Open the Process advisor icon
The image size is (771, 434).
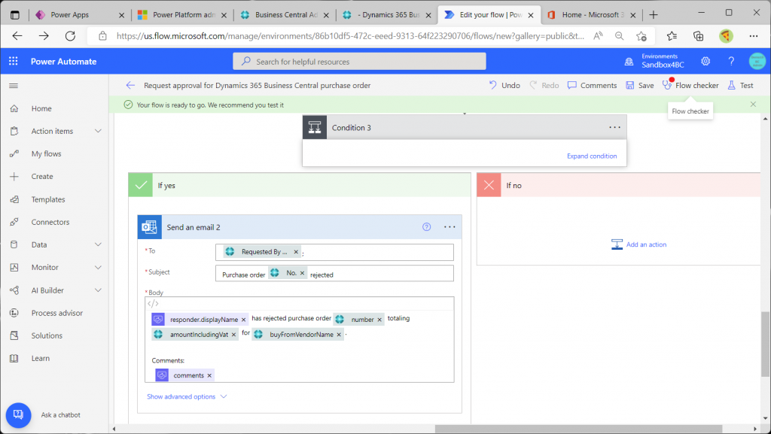pos(14,313)
